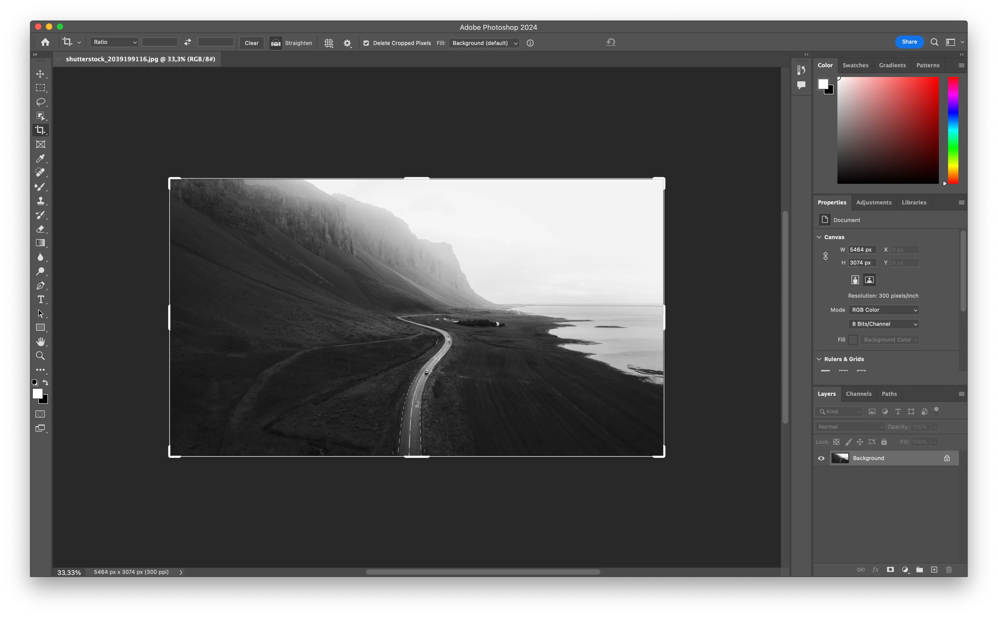The height and width of the screenshot is (617, 998).
Task: Click the rainbow hue slider strip
Action: (x=953, y=131)
